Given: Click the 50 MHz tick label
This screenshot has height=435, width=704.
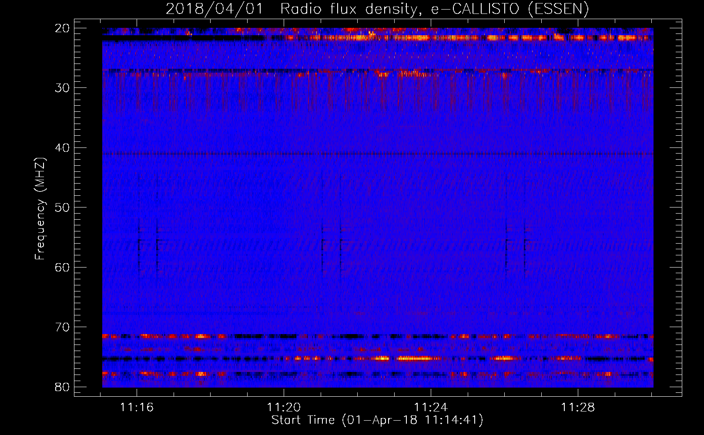Looking at the screenshot, I should (x=63, y=207).
